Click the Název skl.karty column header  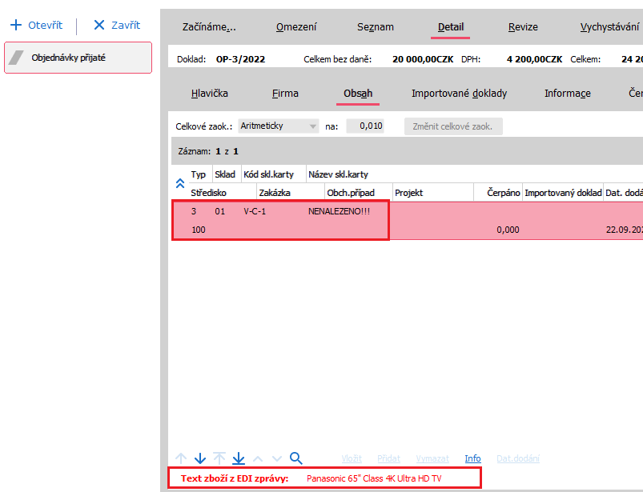(x=338, y=174)
